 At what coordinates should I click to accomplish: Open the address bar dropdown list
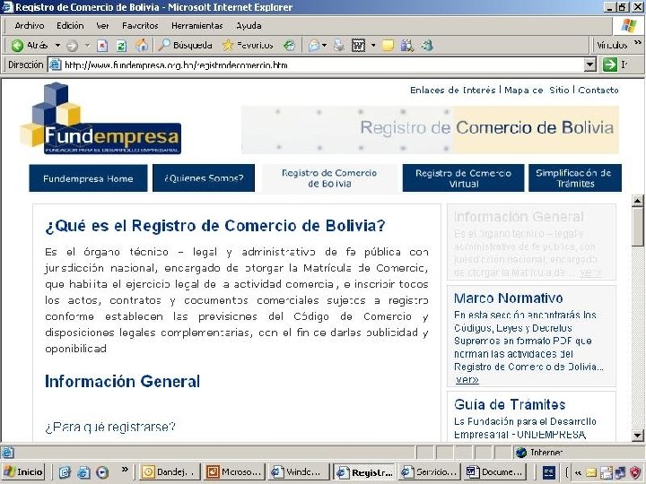point(590,65)
